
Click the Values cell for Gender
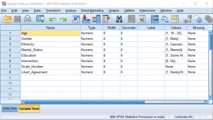click(x=176, y=39)
